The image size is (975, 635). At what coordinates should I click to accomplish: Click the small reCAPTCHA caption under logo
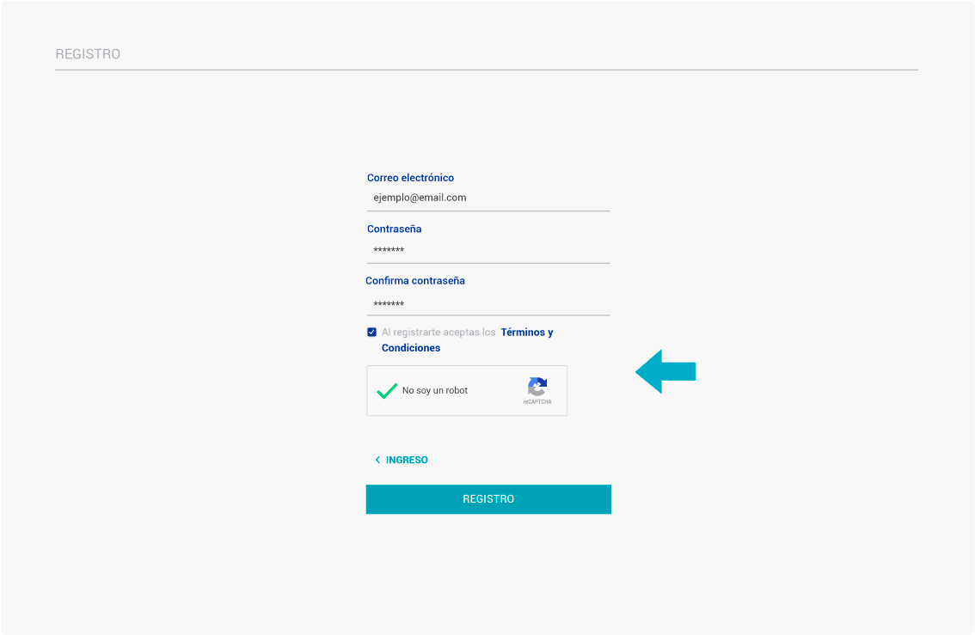click(537, 402)
